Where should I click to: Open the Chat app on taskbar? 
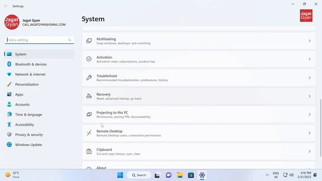pos(169,175)
